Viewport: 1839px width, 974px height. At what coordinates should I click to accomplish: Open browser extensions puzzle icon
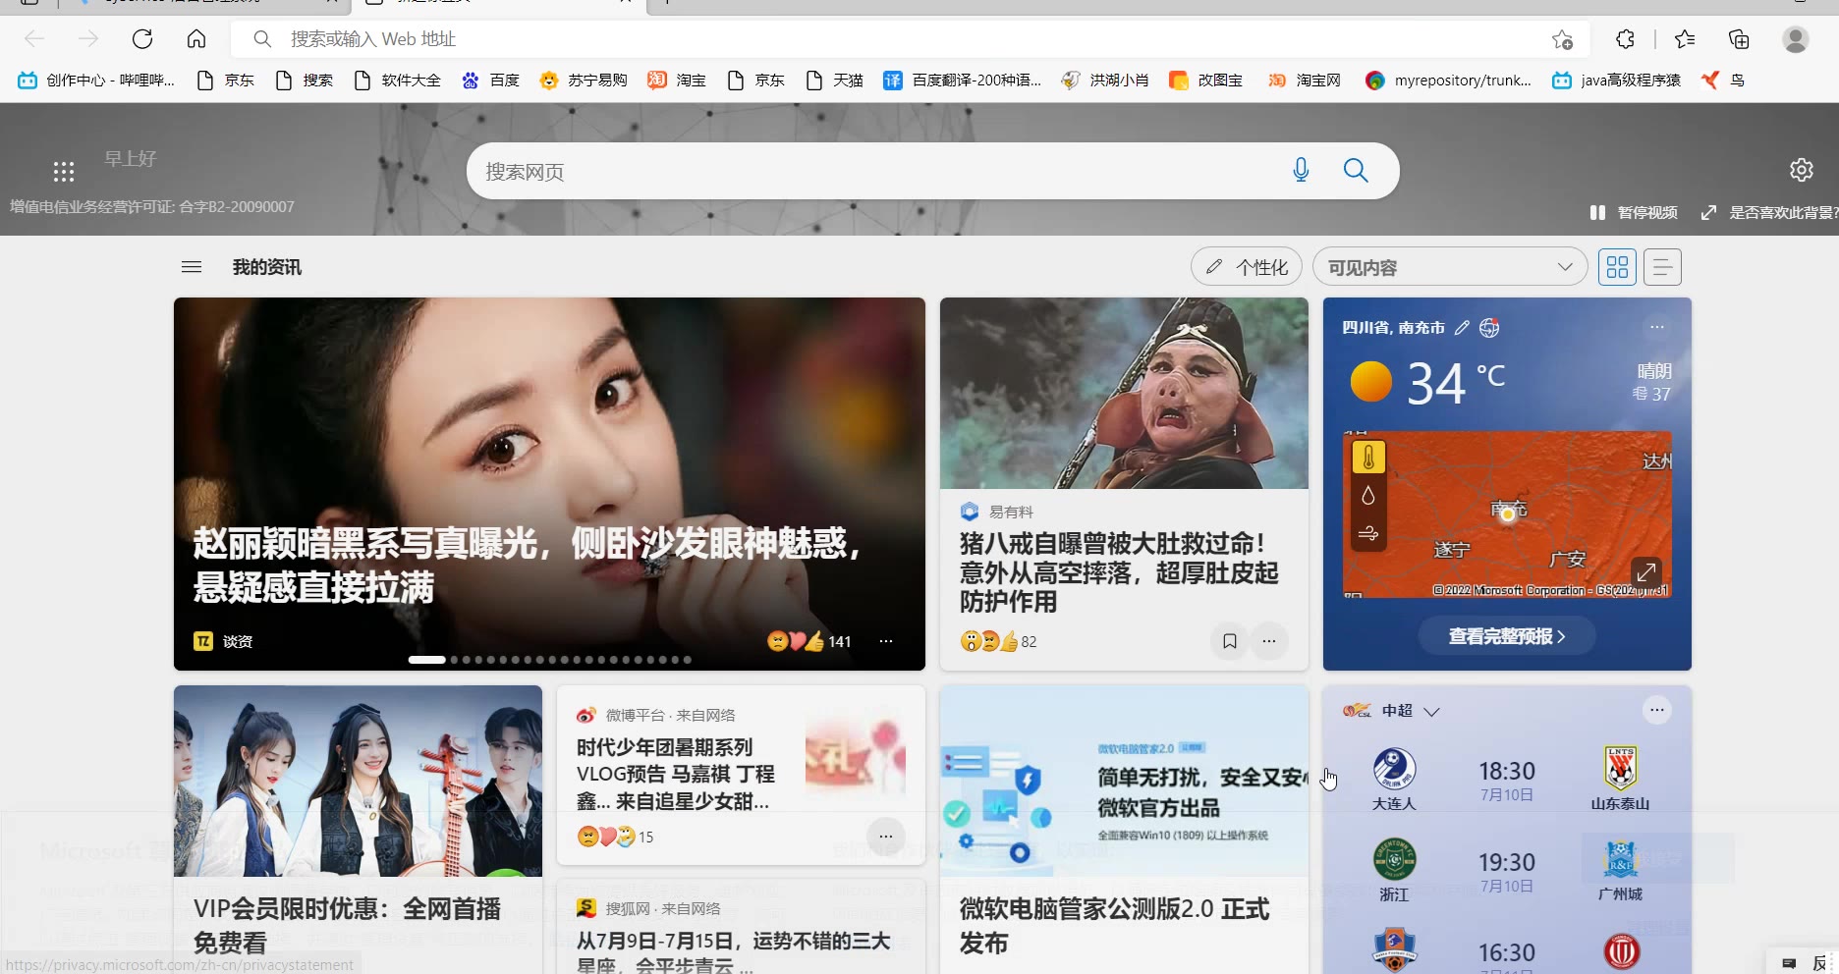1625,39
